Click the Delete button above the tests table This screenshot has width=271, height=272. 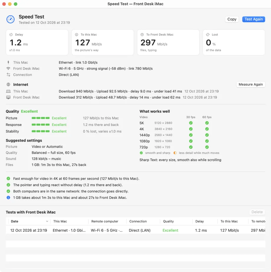click(257, 212)
